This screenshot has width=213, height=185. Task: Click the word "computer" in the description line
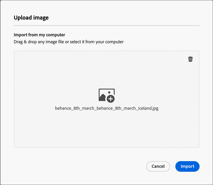point(114,42)
